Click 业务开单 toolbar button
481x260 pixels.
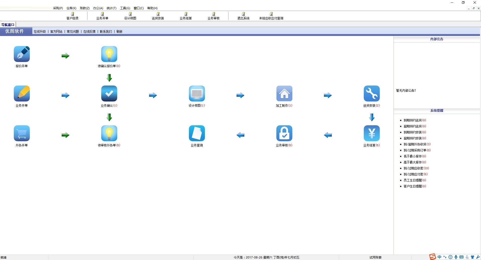pyautogui.click(x=102, y=16)
